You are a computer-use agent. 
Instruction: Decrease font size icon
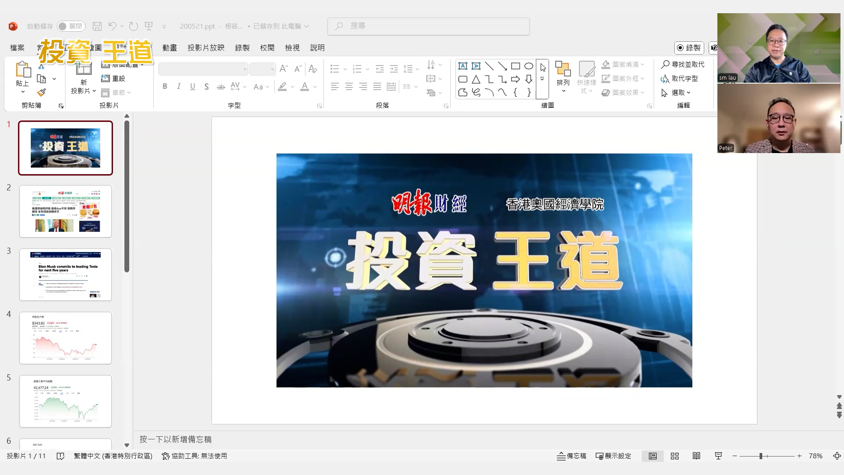(x=298, y=69)
